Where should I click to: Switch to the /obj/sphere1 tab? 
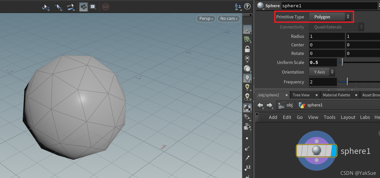(268, 95)
